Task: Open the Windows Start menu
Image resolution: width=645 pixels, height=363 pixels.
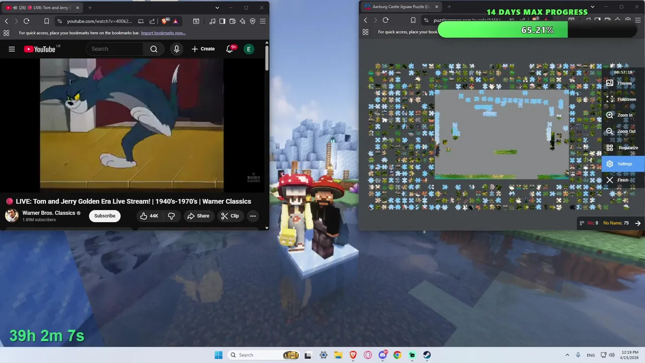Action: coord(218,355)
